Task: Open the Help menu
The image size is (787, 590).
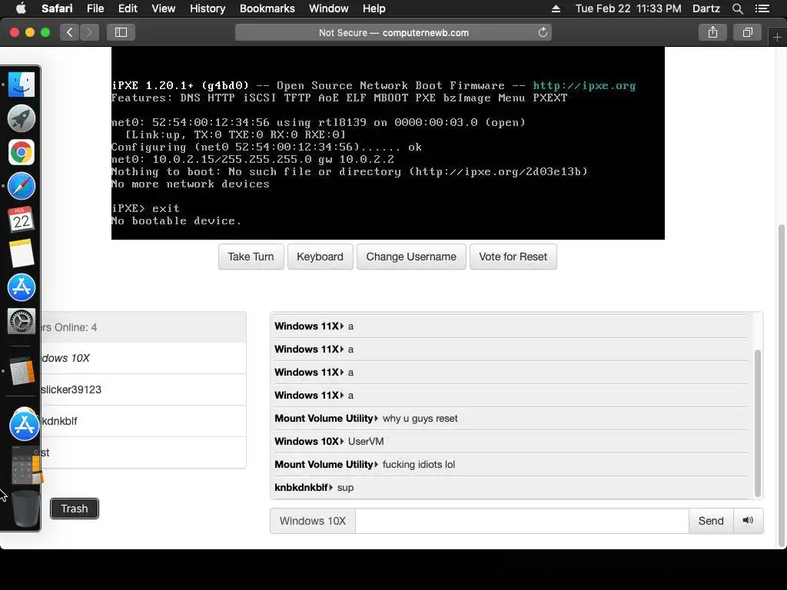Action: tap(374, 8)
